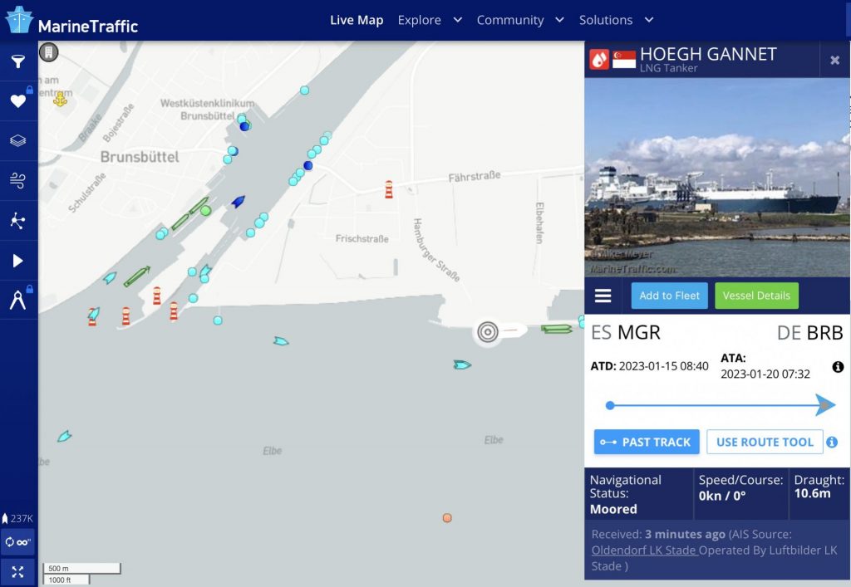
Task: Select the orange dot vessel in Elbe
Action: tap(447, 517)
